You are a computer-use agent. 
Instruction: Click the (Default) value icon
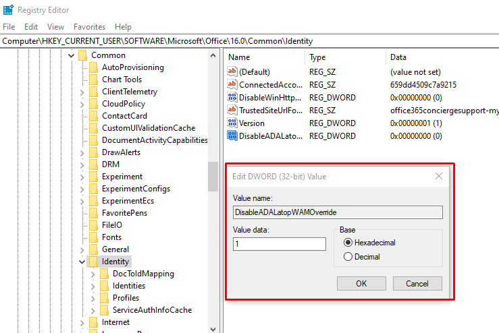232,72
